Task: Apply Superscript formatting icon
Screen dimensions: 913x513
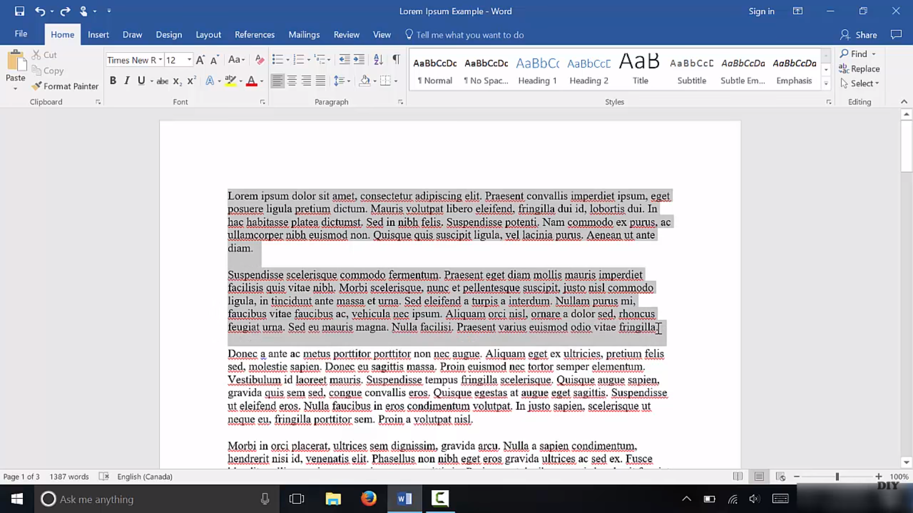Action: (x=192, y=81)
